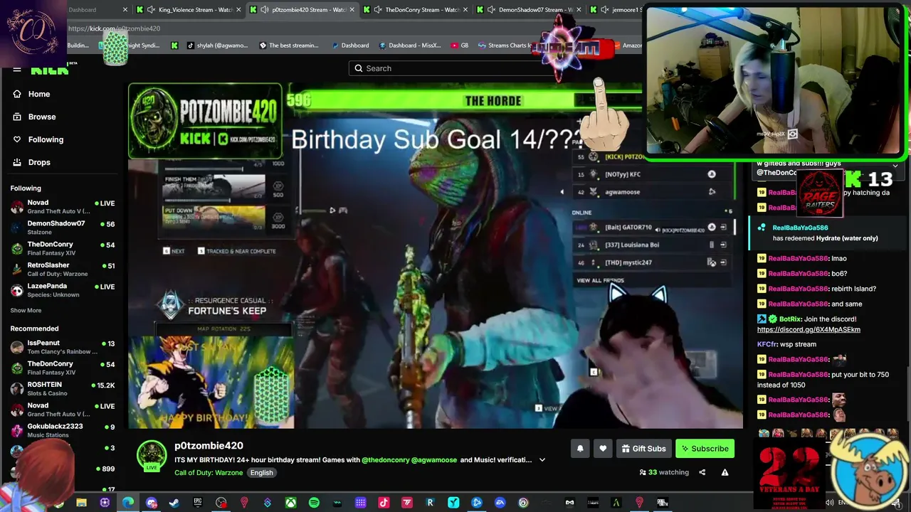This screenshot has height=512, width=911.
Task: Open TikTok from the taskbar
Action: (x=384, y=503)
